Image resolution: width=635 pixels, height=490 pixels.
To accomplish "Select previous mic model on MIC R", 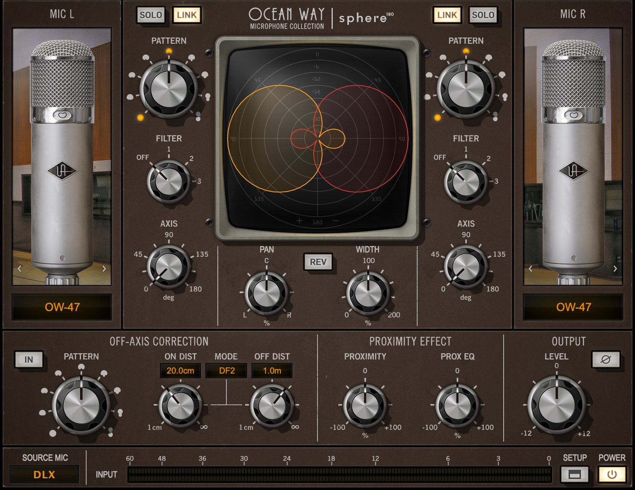I will (531, 268).
